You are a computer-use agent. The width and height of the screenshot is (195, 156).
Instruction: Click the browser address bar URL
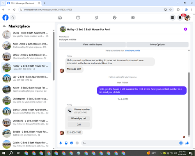tap(48, 10)
